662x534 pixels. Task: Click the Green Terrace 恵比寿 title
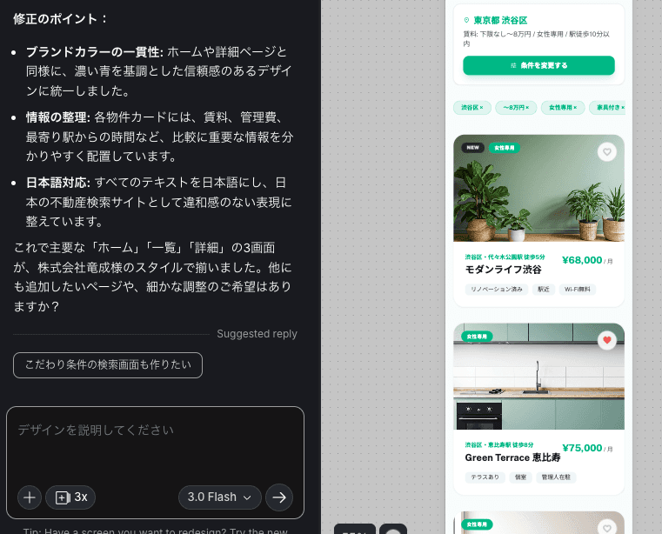(x=512, y=457)
